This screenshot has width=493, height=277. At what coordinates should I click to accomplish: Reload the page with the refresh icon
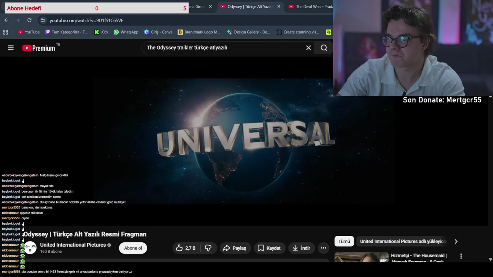pyautogui.click(x=29, y=20)
